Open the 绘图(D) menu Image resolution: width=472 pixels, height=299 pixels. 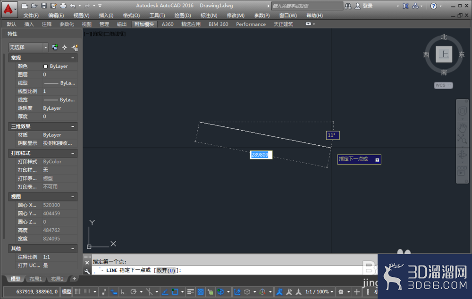click(183, 16)
